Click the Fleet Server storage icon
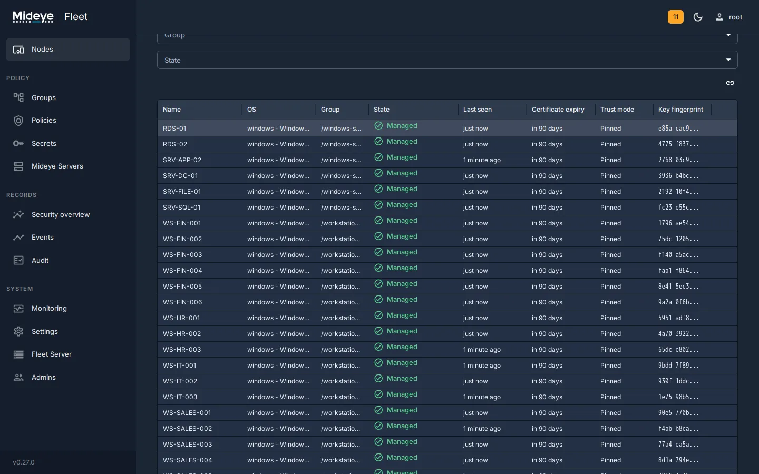The image size is (759, 474). pyautogui.click(x=18, y=354)
